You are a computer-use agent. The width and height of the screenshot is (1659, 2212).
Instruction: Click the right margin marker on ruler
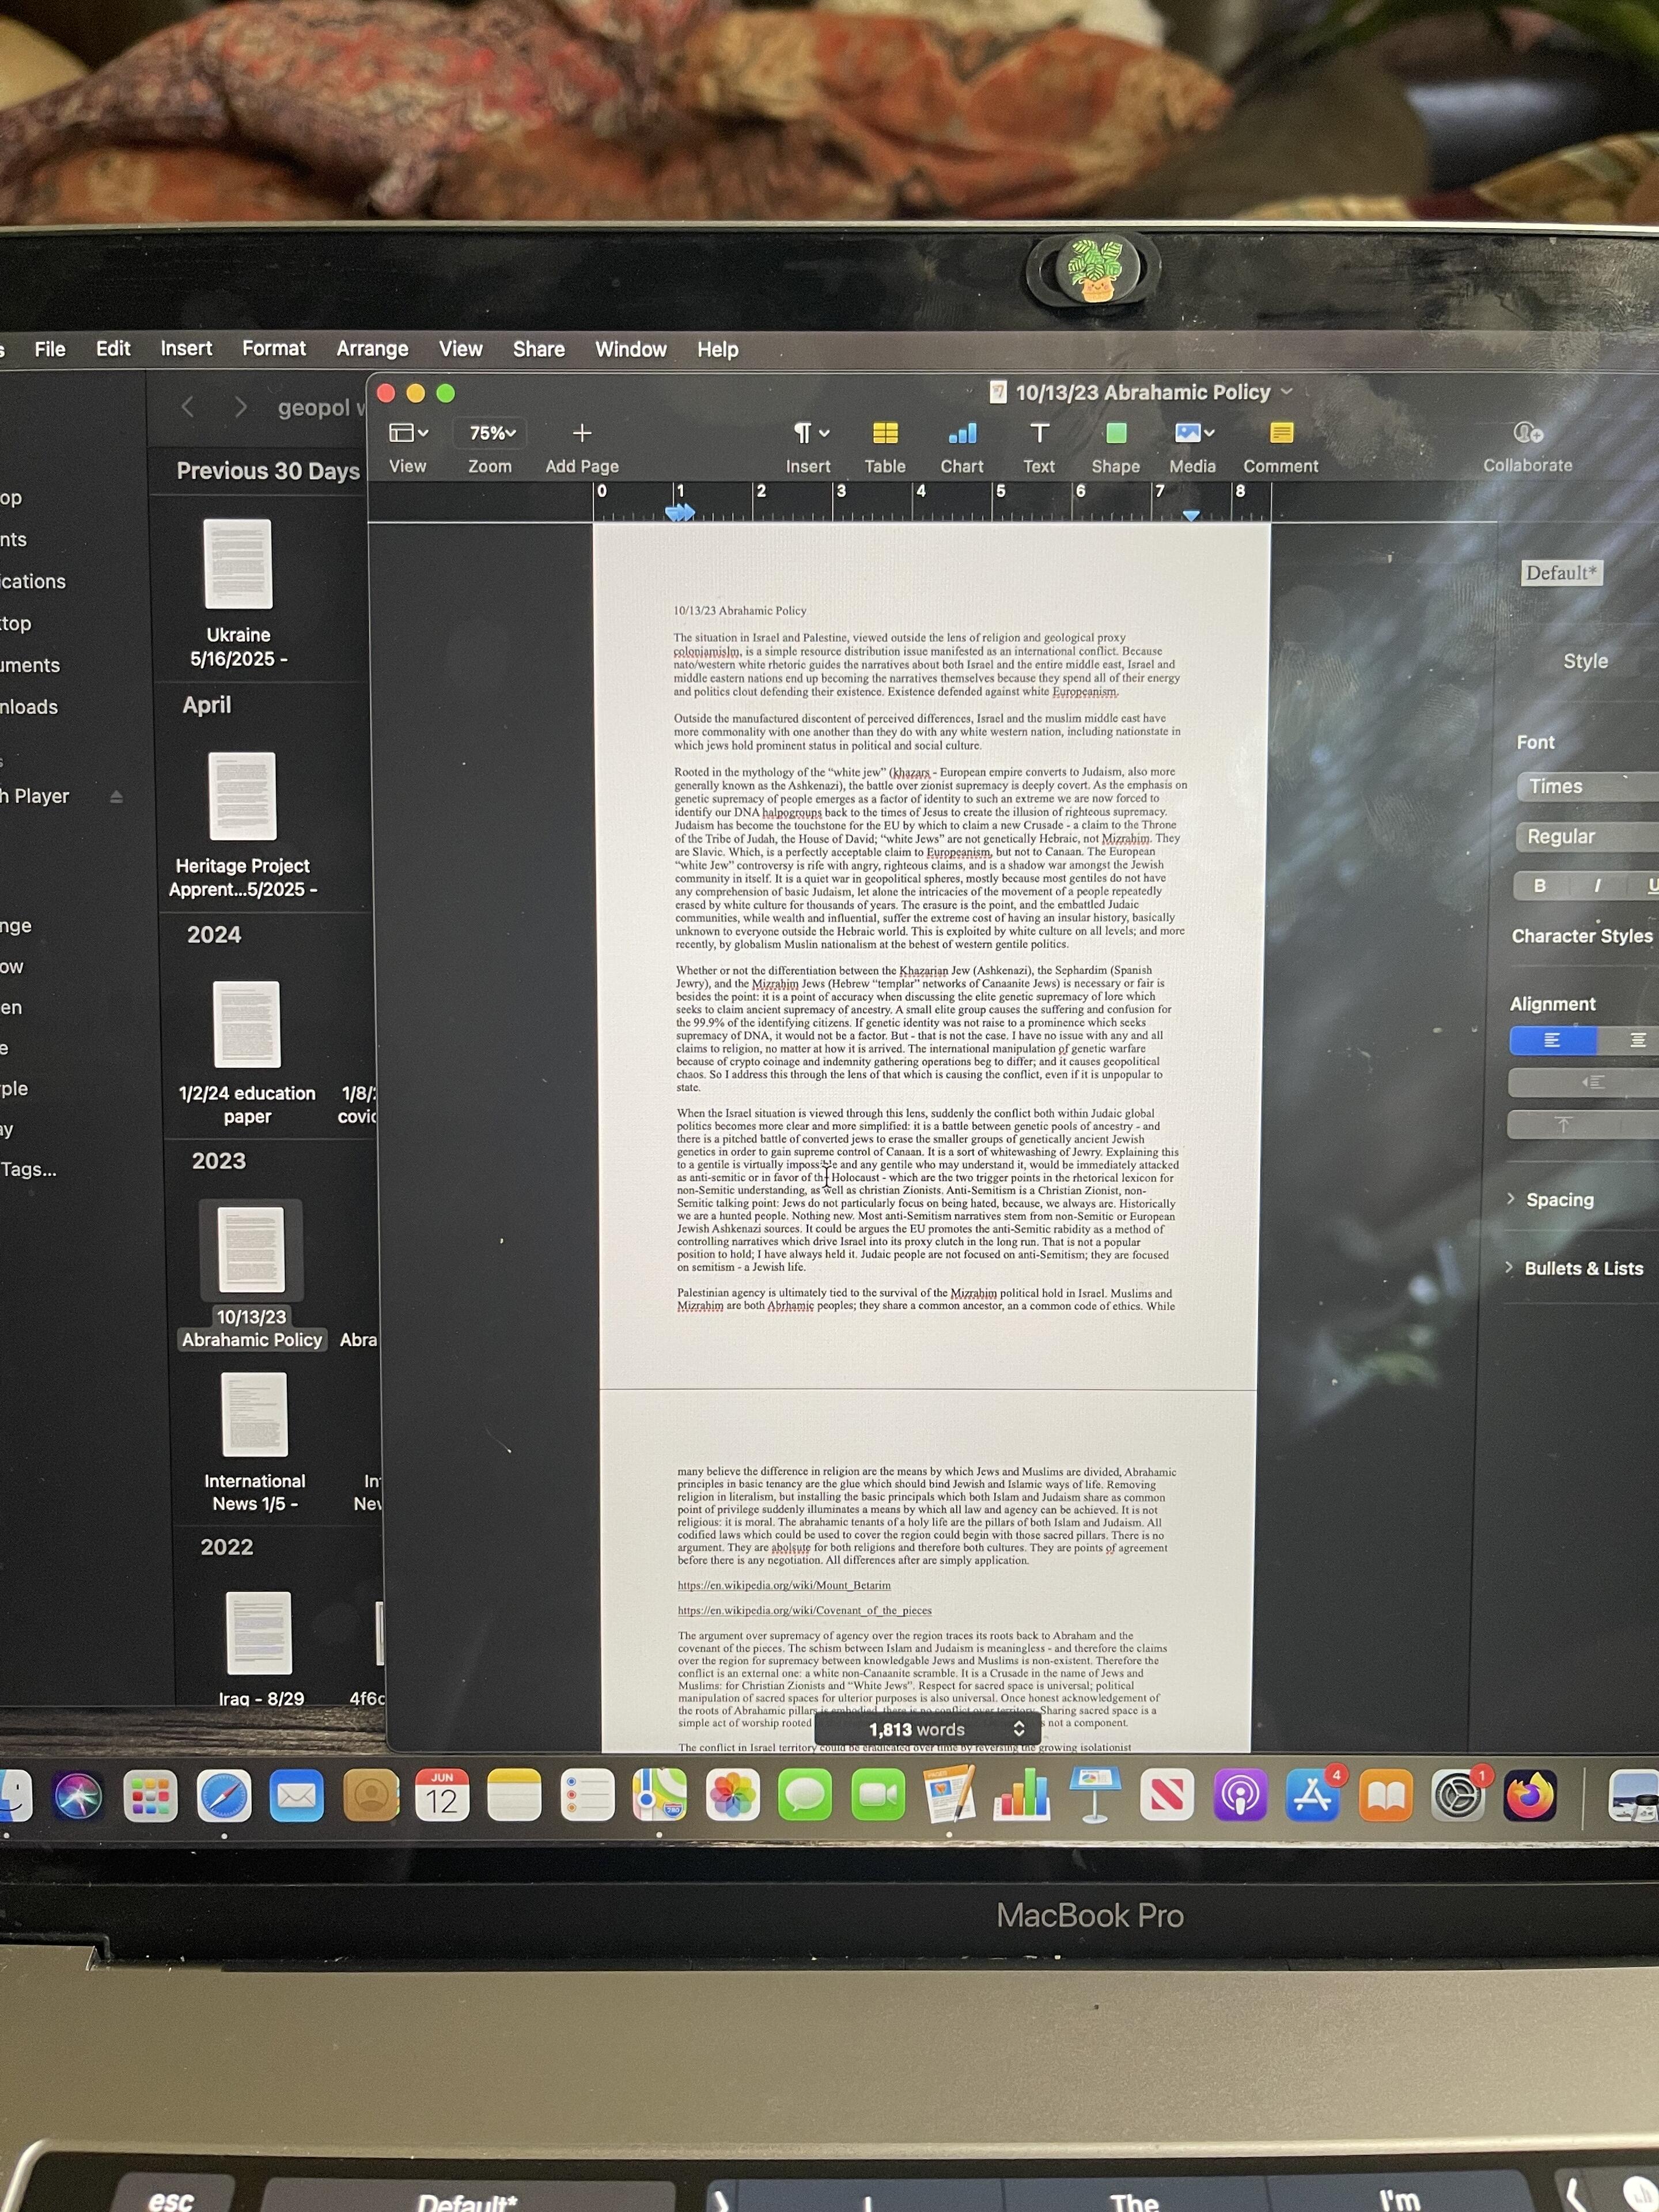coord(1191,515)
